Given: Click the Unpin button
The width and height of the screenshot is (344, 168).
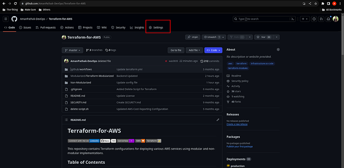Looking at the screenshot, I should (x=193, y=37).
